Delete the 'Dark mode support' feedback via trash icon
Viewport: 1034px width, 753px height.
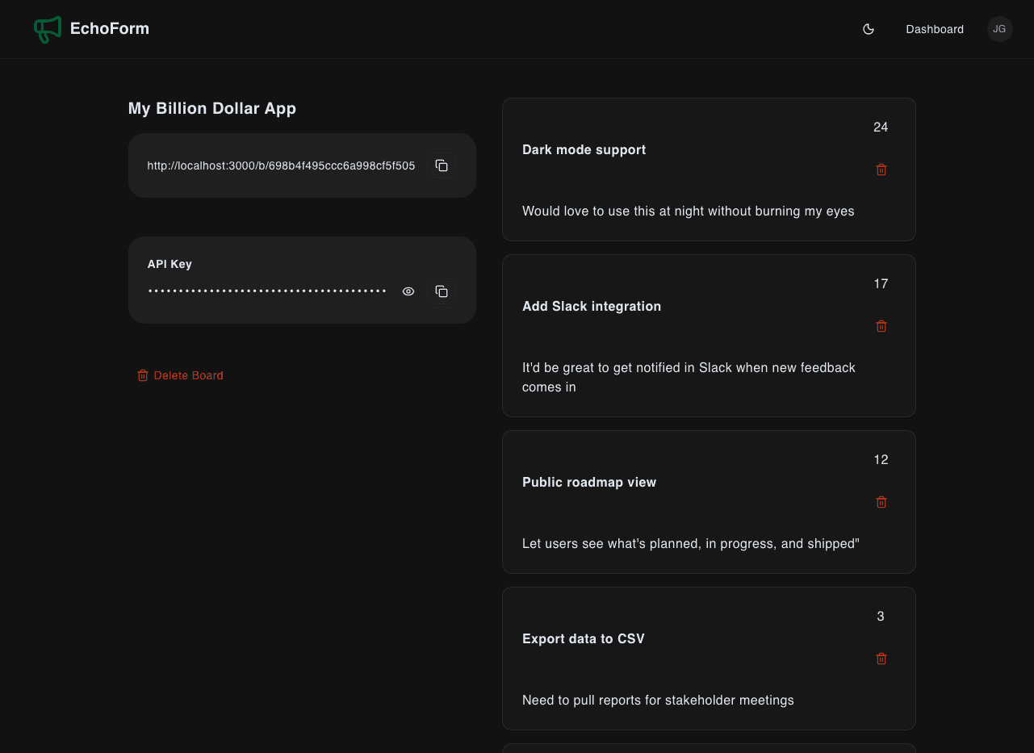tap(881, 169)
